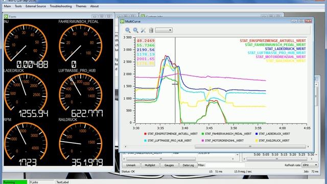This screenshot has width=327, height=184.
Task: Click the MultiCurve scrollbar right arrow
Action: pos(308,147)
